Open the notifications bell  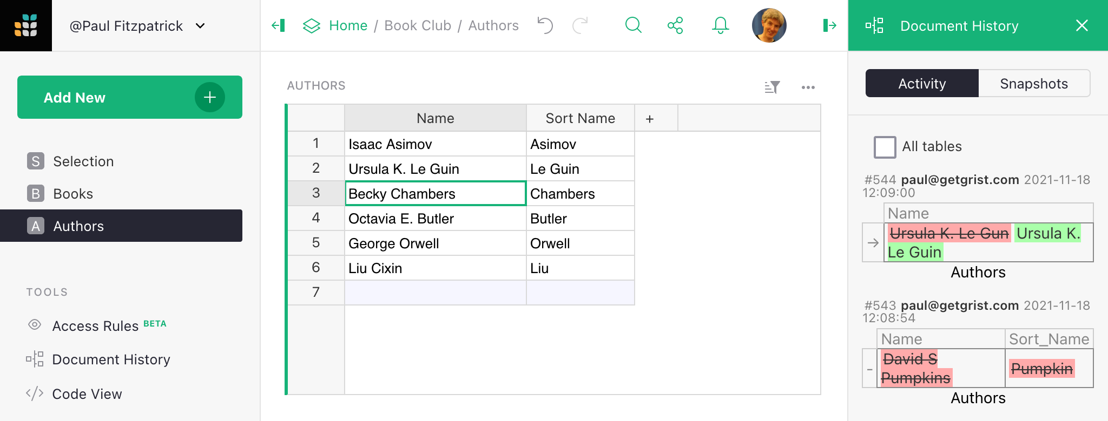[720, 25]
